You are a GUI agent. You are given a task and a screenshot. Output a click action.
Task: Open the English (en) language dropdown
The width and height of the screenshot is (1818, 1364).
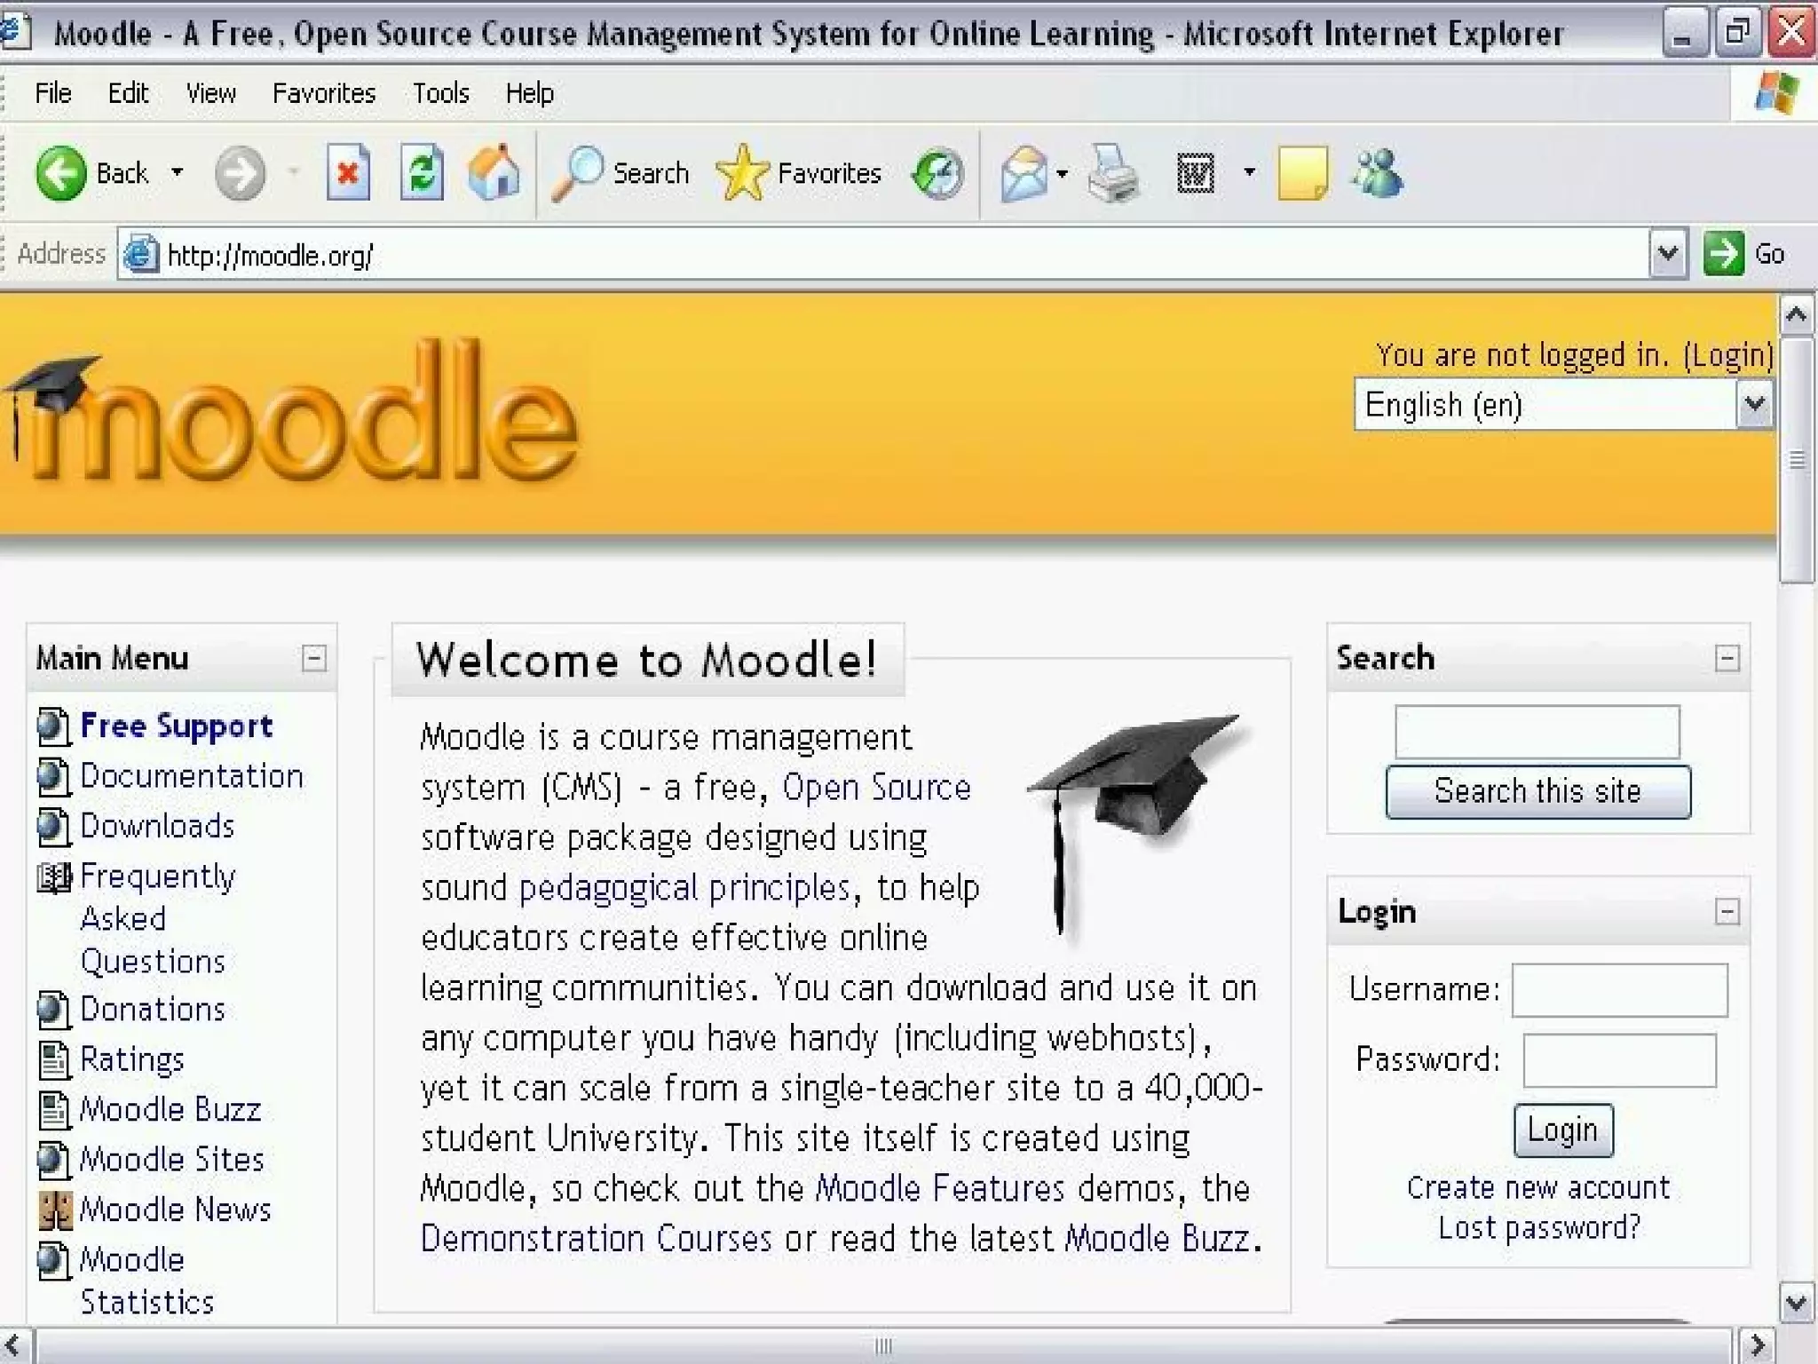[x=1753, y=405]
